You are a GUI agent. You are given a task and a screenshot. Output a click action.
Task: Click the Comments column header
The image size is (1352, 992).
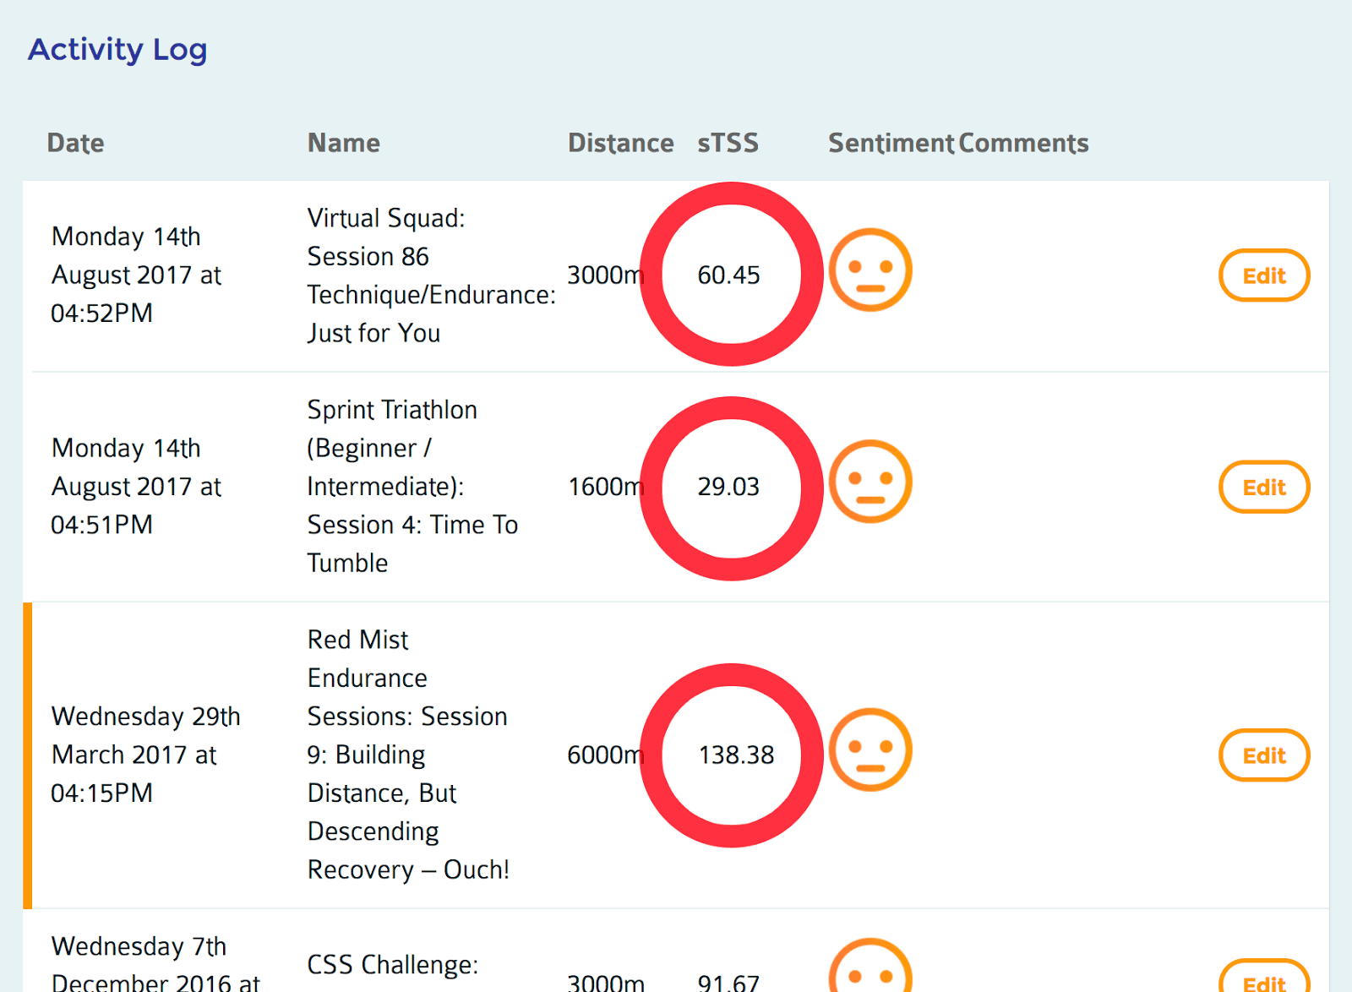tap(1023, 143)
